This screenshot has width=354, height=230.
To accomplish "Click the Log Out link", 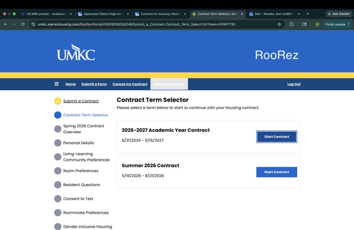I will click(294, 84).
